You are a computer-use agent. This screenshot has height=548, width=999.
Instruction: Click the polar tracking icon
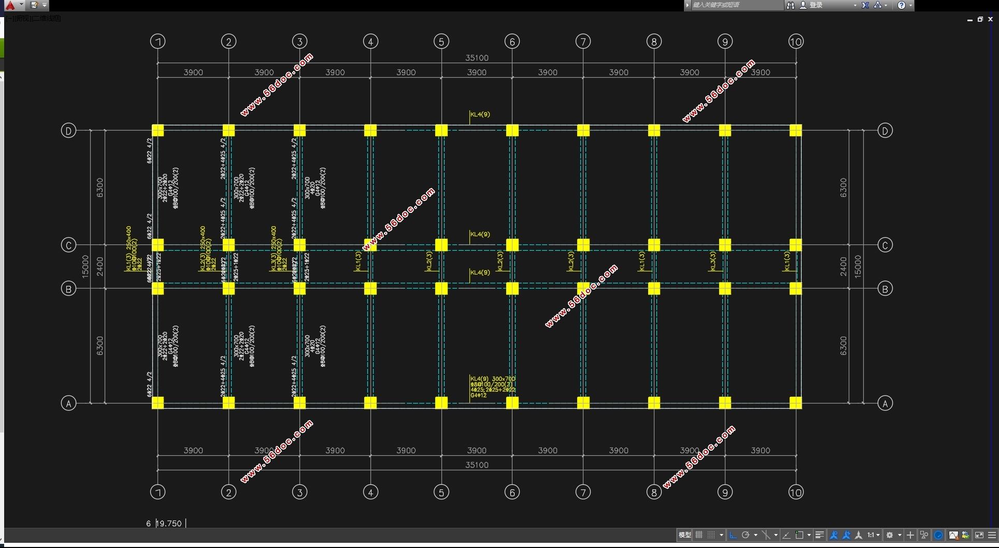746,535
